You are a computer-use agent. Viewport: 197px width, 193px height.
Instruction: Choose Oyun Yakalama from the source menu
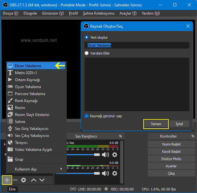click(28, 87)
